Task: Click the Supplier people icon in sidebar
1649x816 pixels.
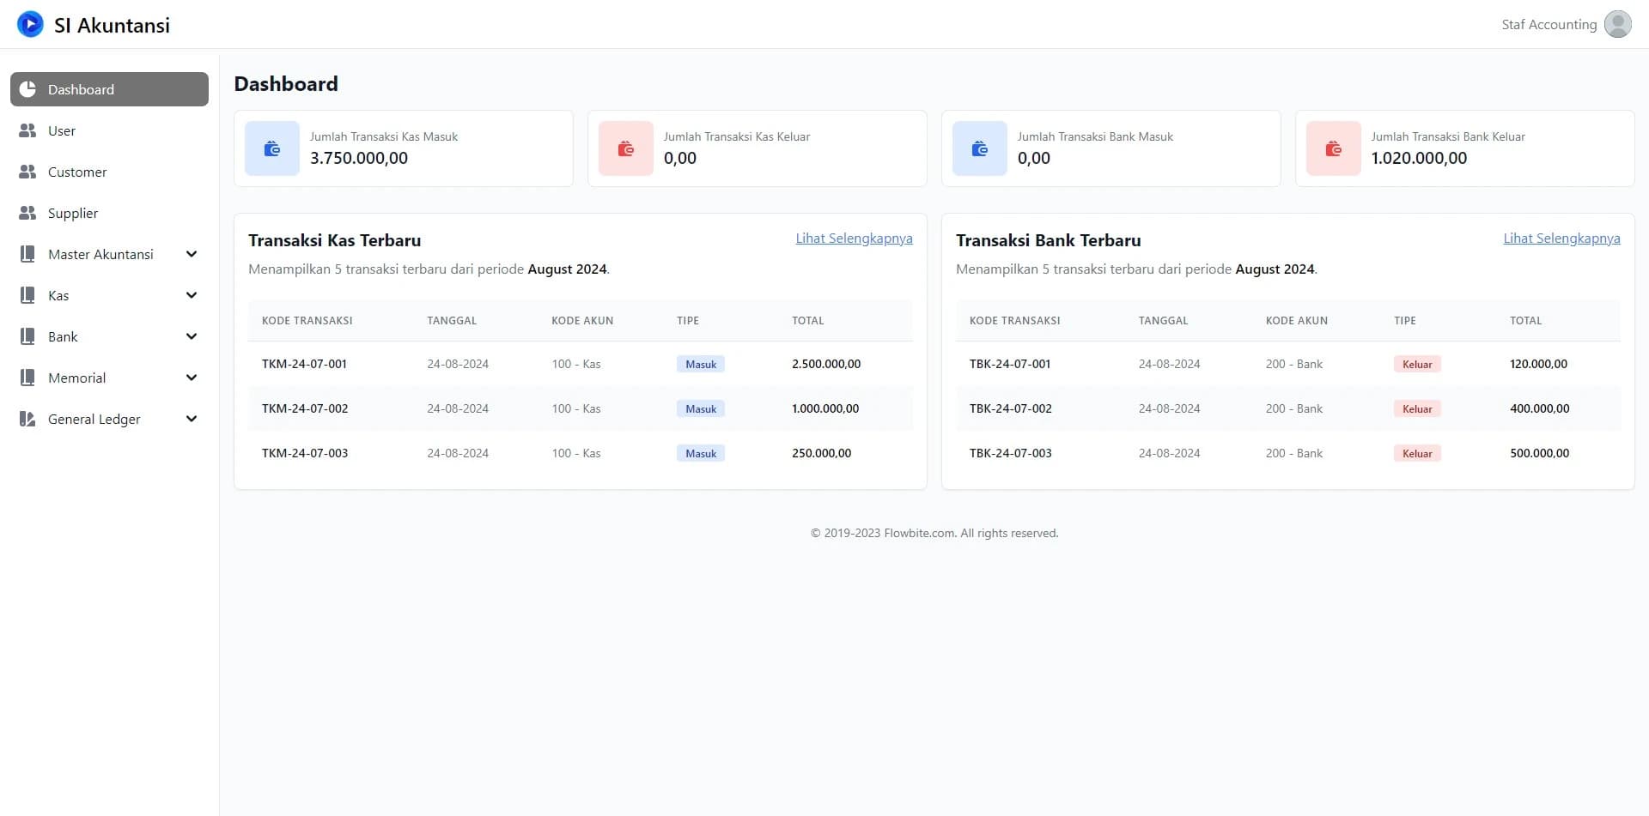Action: tap(27, 213)
